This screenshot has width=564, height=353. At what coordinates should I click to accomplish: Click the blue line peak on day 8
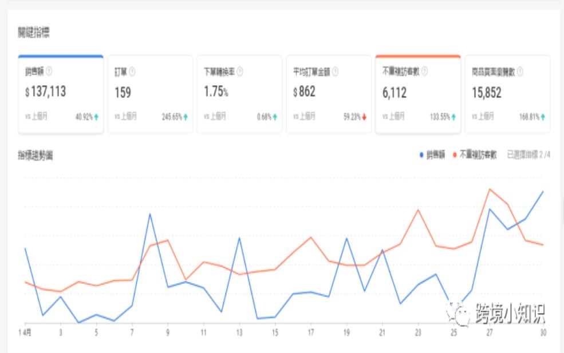pos(150,214)
